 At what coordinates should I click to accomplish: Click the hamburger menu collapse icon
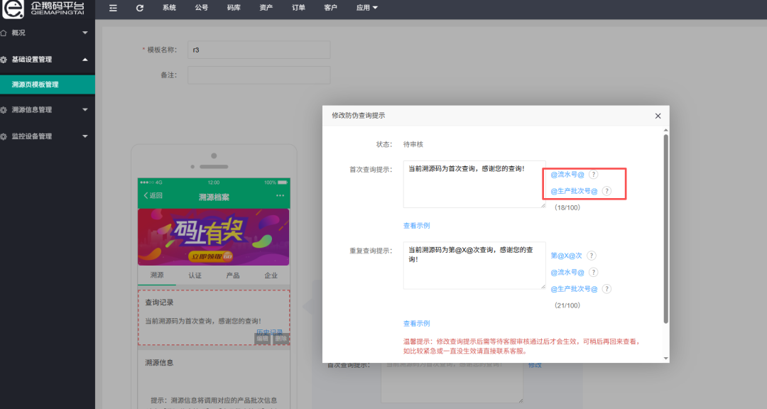[113, 8]
